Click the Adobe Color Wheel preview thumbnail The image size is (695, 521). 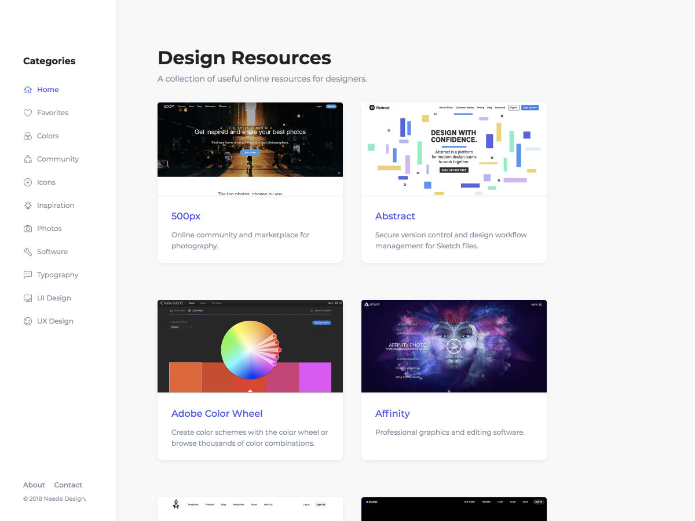tap(250, 346)
